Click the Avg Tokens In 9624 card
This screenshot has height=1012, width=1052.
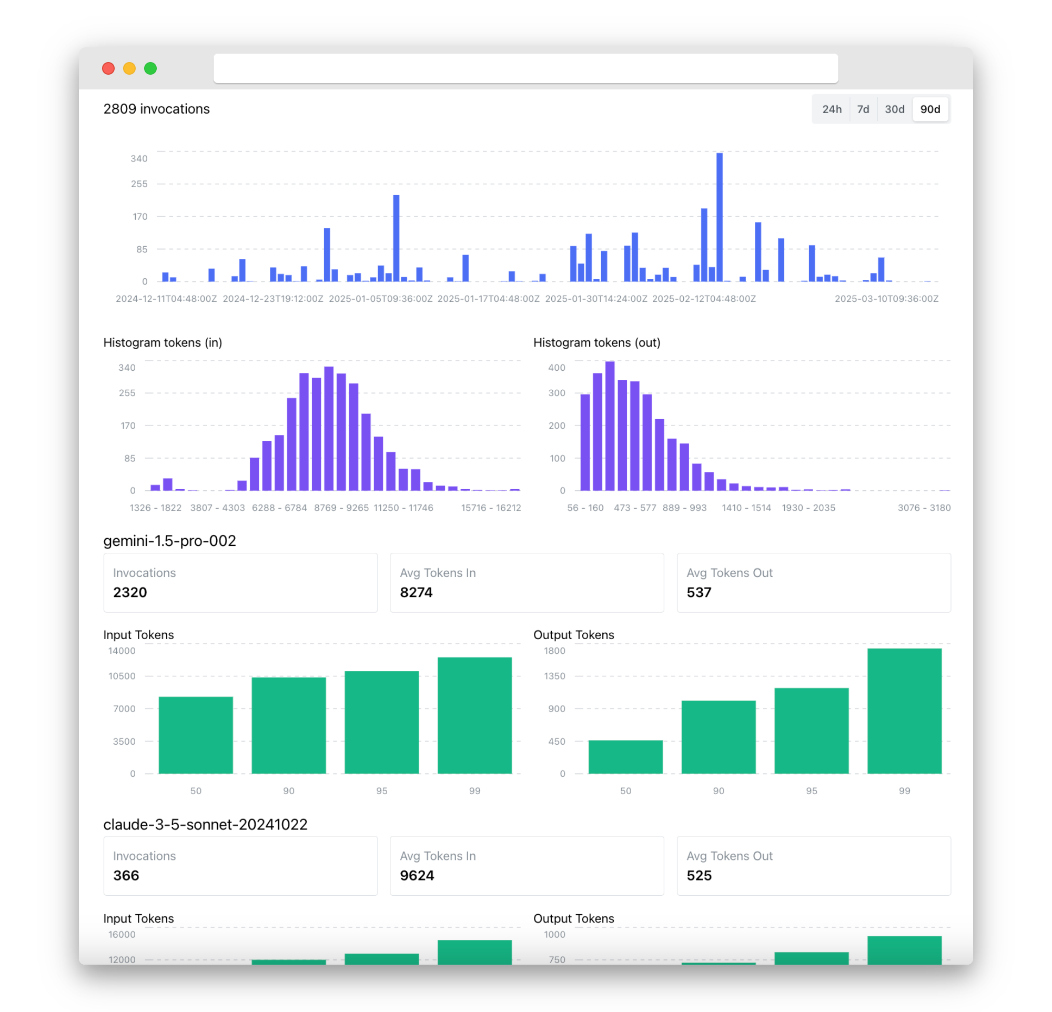coord(527,865)
